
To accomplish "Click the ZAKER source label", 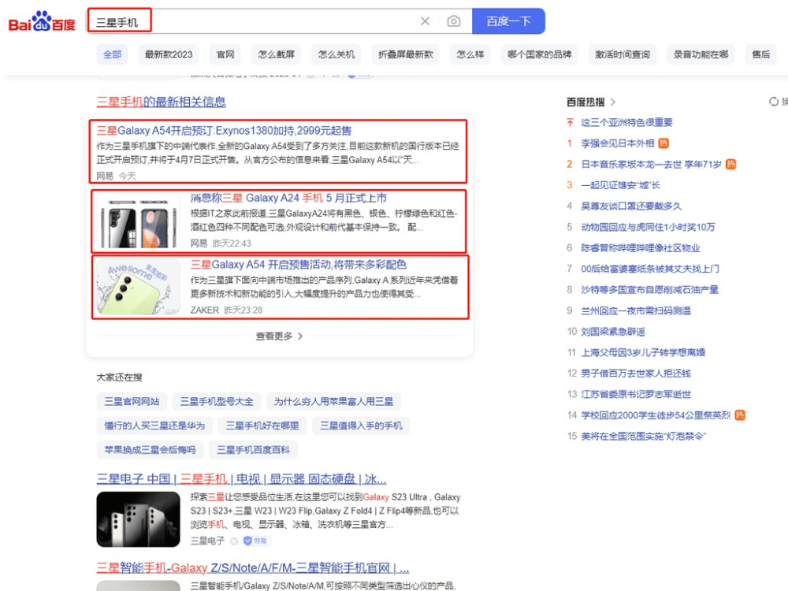I will point(205,310).
